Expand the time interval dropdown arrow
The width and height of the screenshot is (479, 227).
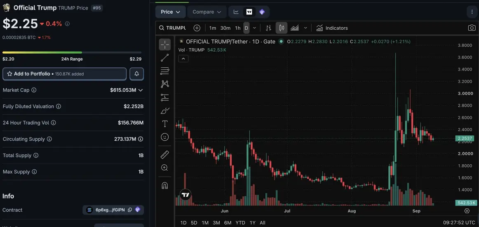point(254,28)
